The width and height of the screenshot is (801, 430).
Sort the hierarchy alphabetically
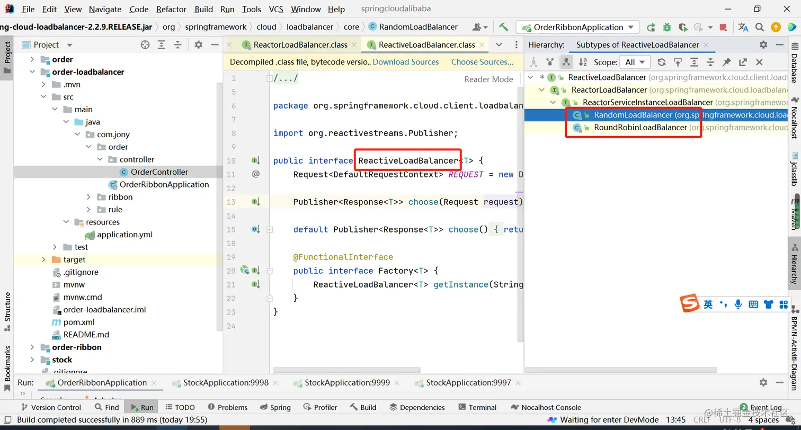(583, 62)
